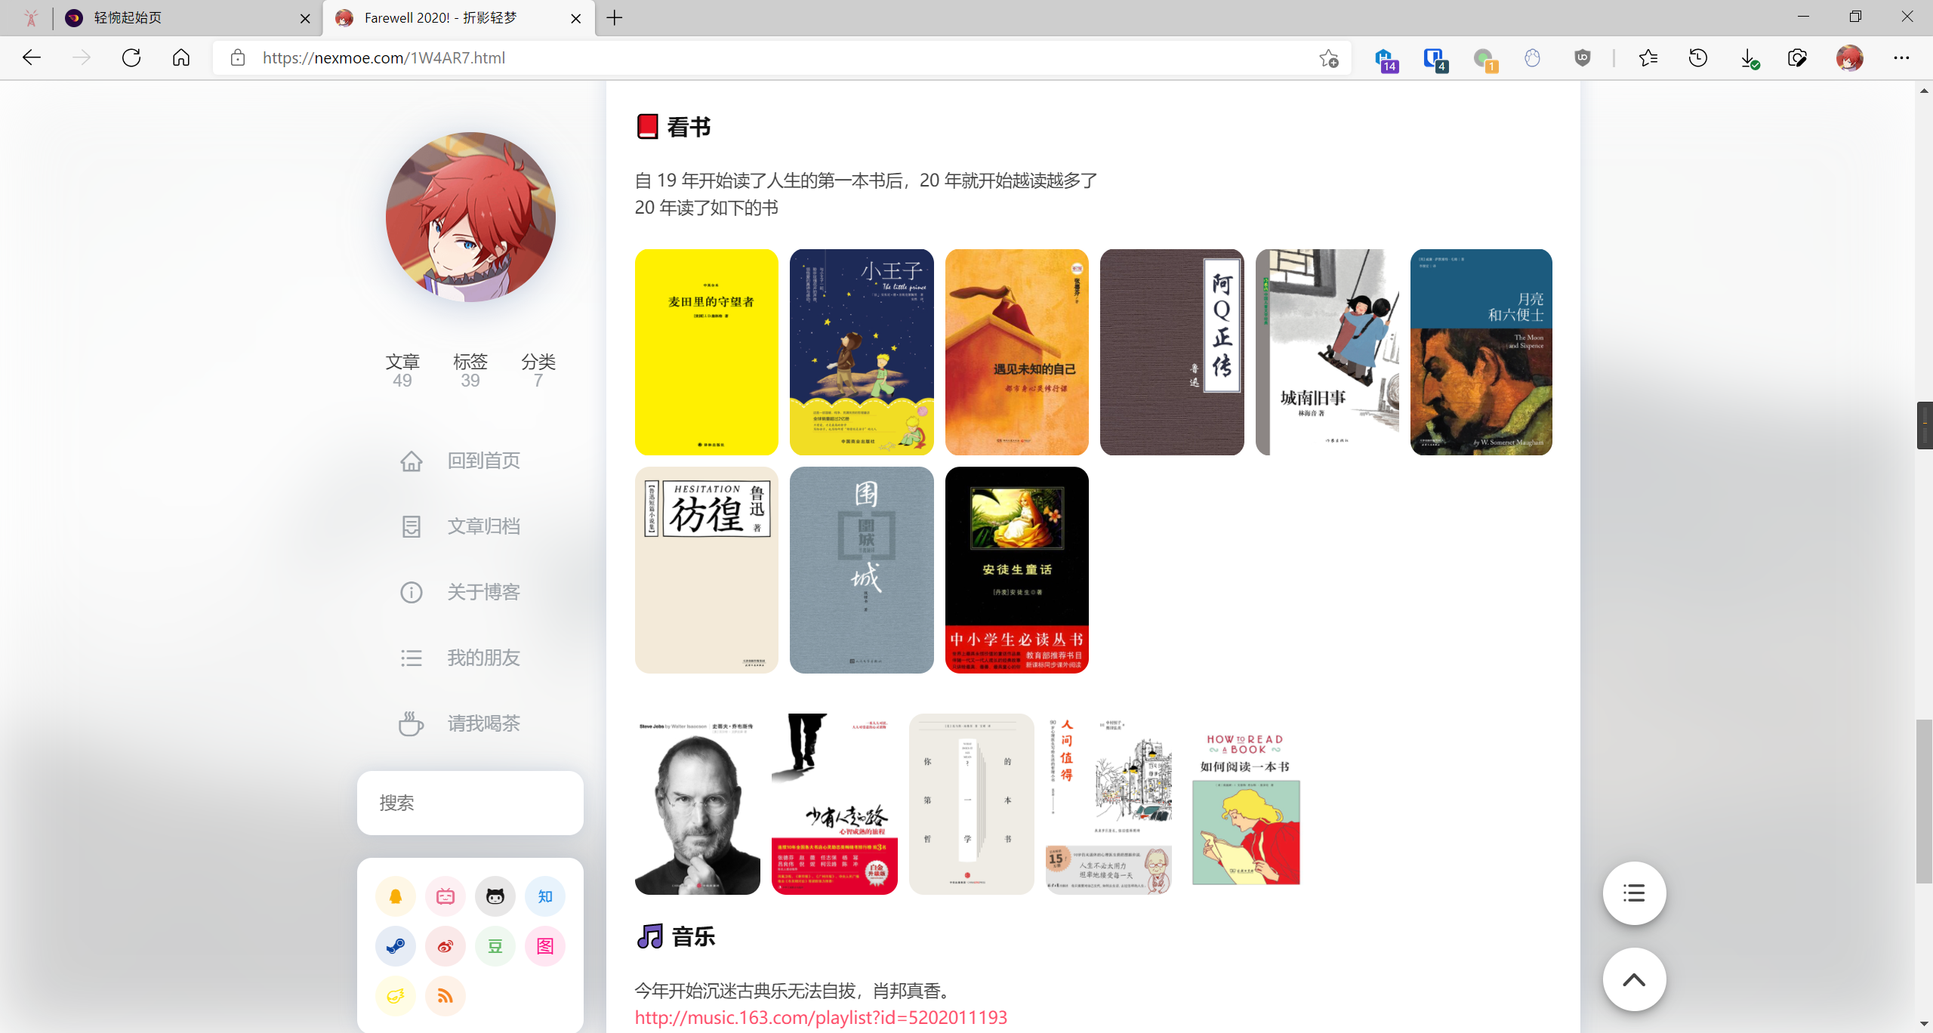
Task: Go to 文章归档 in sidebar
Action: [x=483, y=526]
